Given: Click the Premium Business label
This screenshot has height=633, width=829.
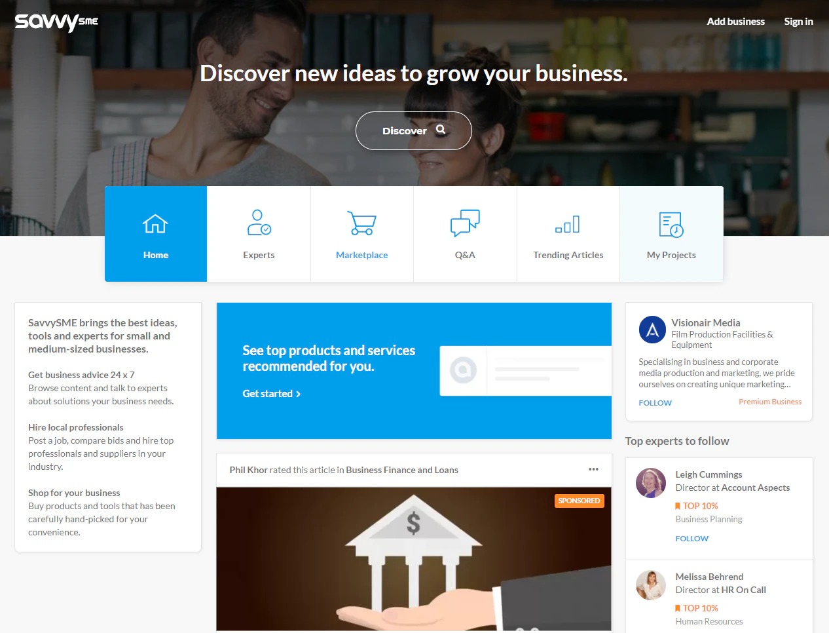Looking at the screenshot, I should 770,402.
